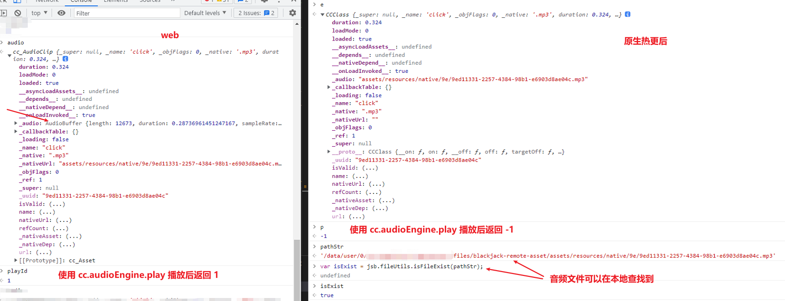Viewport: 785px width, 301px height.
Task: Invoke isValid getter in cc_AudioClip
Action: (57, 204)
